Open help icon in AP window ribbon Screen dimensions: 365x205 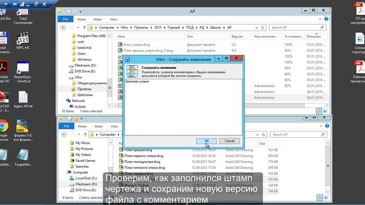[326, 19]
